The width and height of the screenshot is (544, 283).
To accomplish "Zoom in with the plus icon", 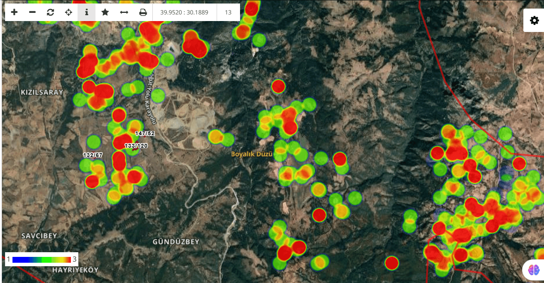I will click(14, 12).
